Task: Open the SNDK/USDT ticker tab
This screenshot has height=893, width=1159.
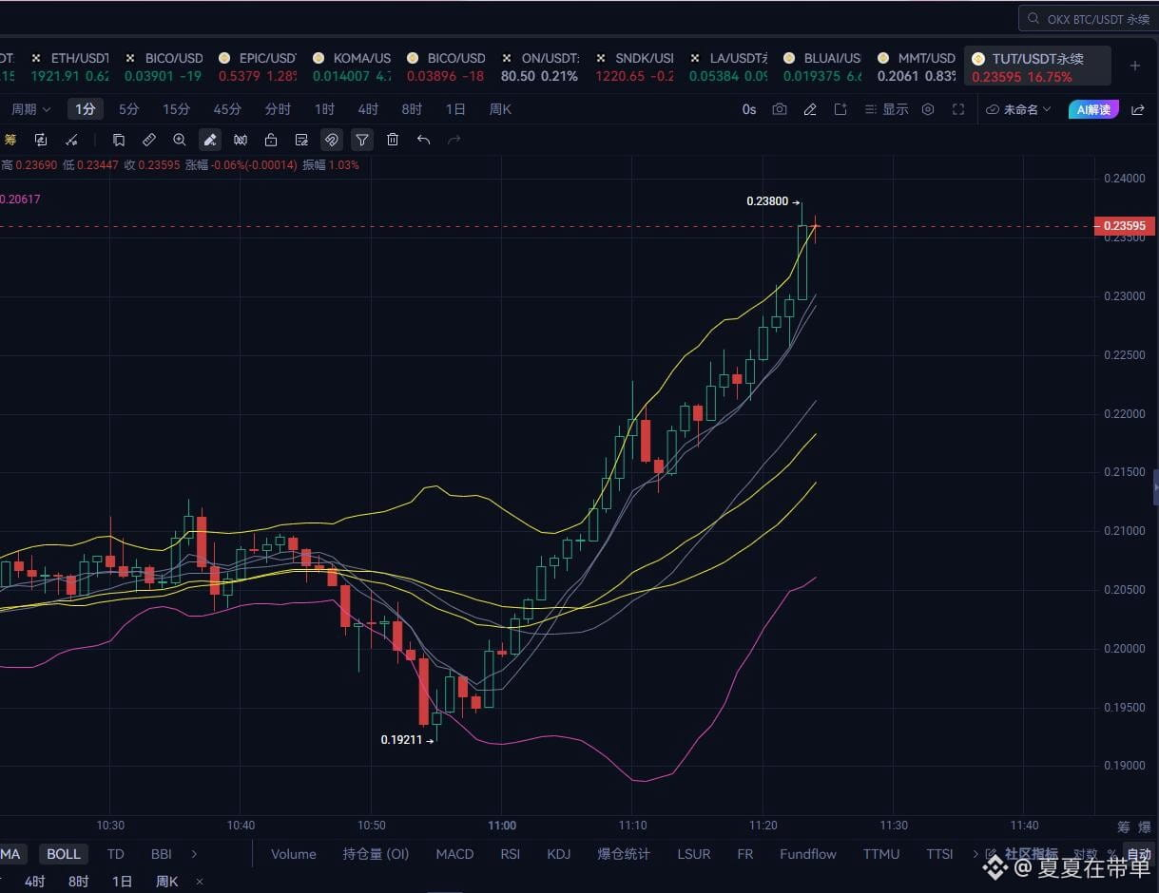Action: tap(635, 66)
